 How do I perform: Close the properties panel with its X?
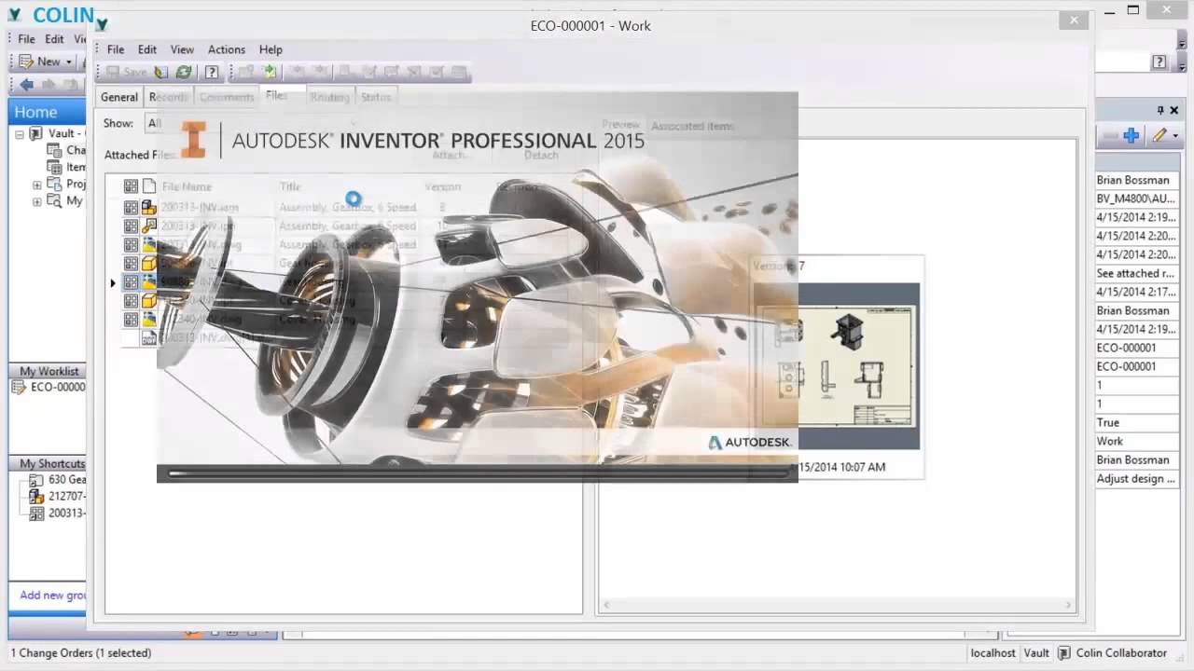click(x=1173, y=110)
